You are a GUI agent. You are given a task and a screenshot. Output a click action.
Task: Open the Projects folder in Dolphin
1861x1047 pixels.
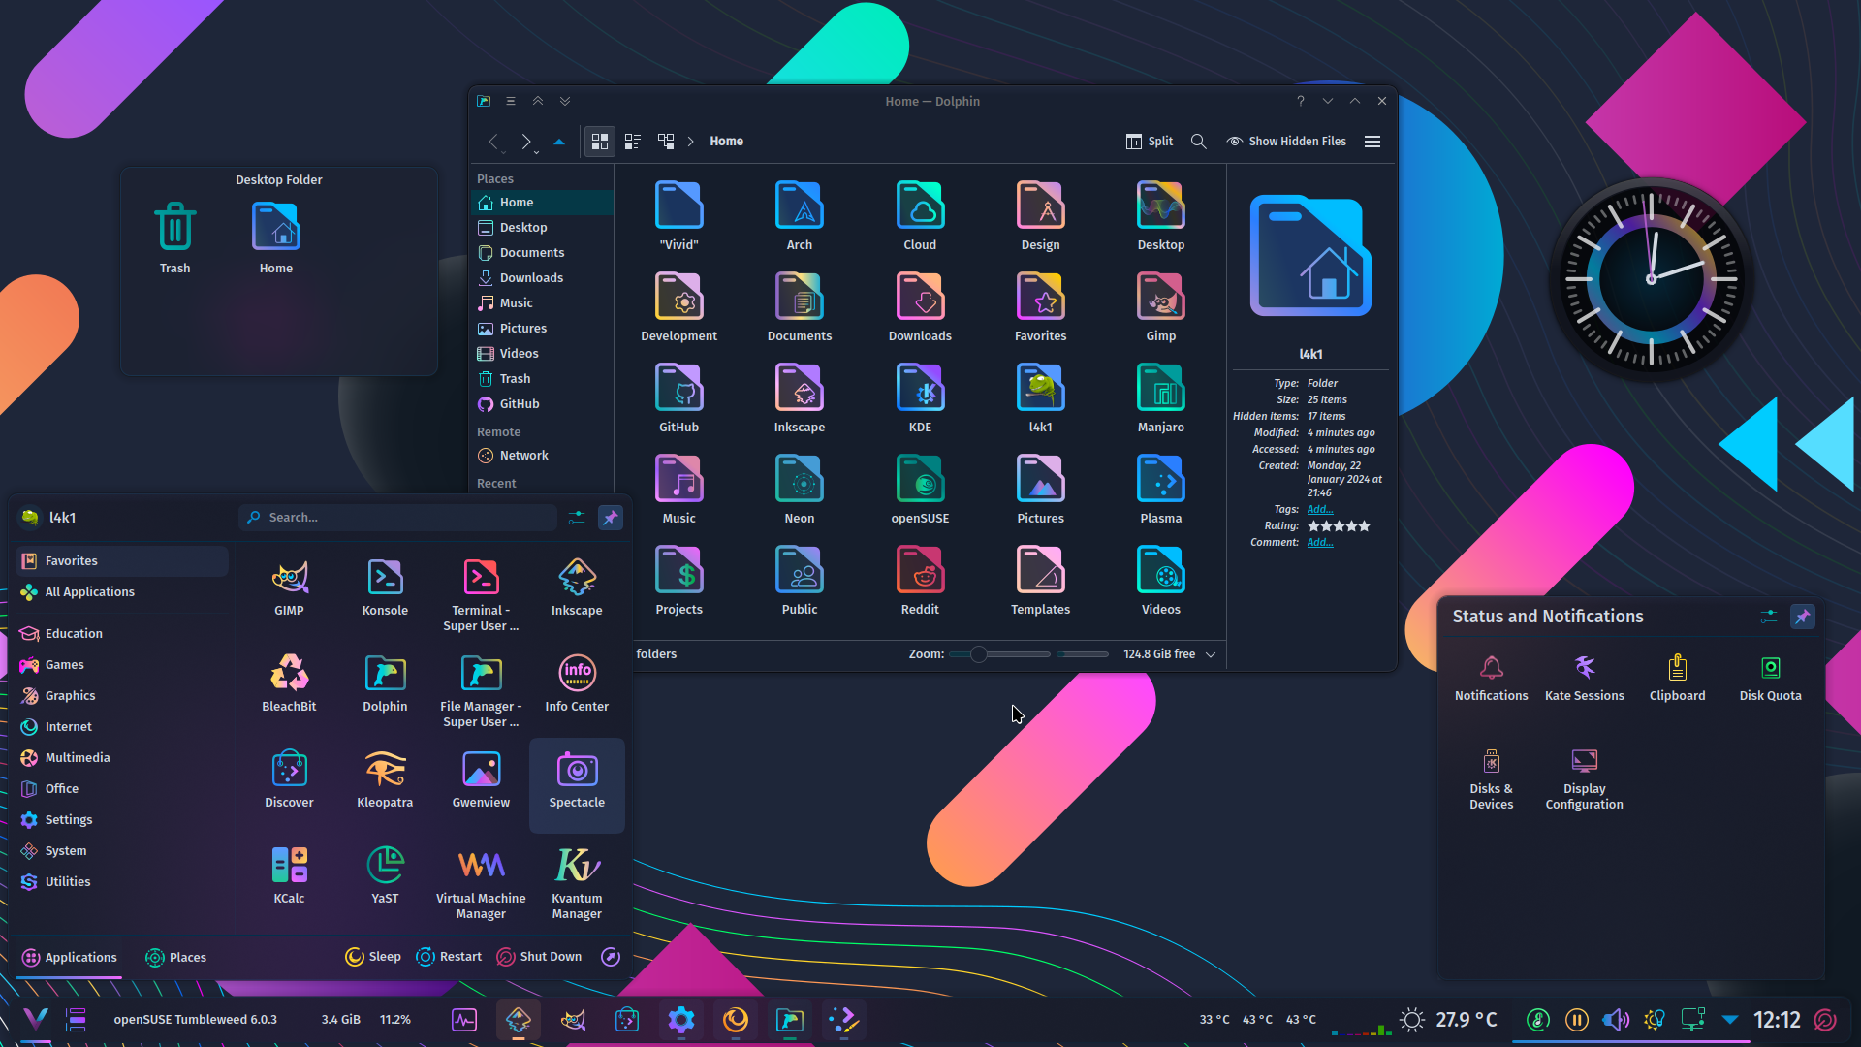tap(678, 581)
